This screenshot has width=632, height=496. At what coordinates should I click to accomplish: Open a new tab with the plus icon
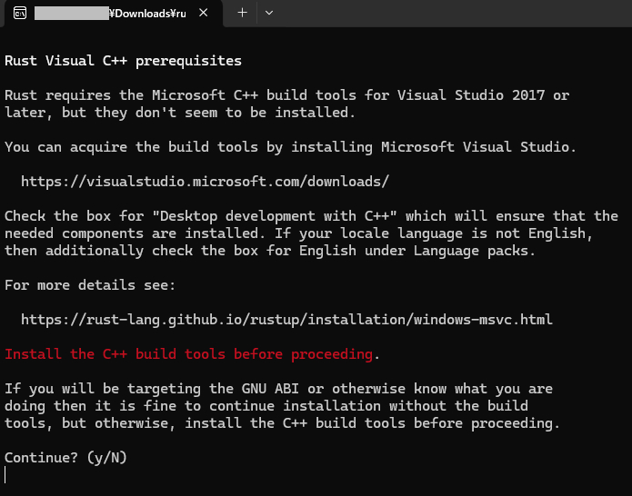242,13
